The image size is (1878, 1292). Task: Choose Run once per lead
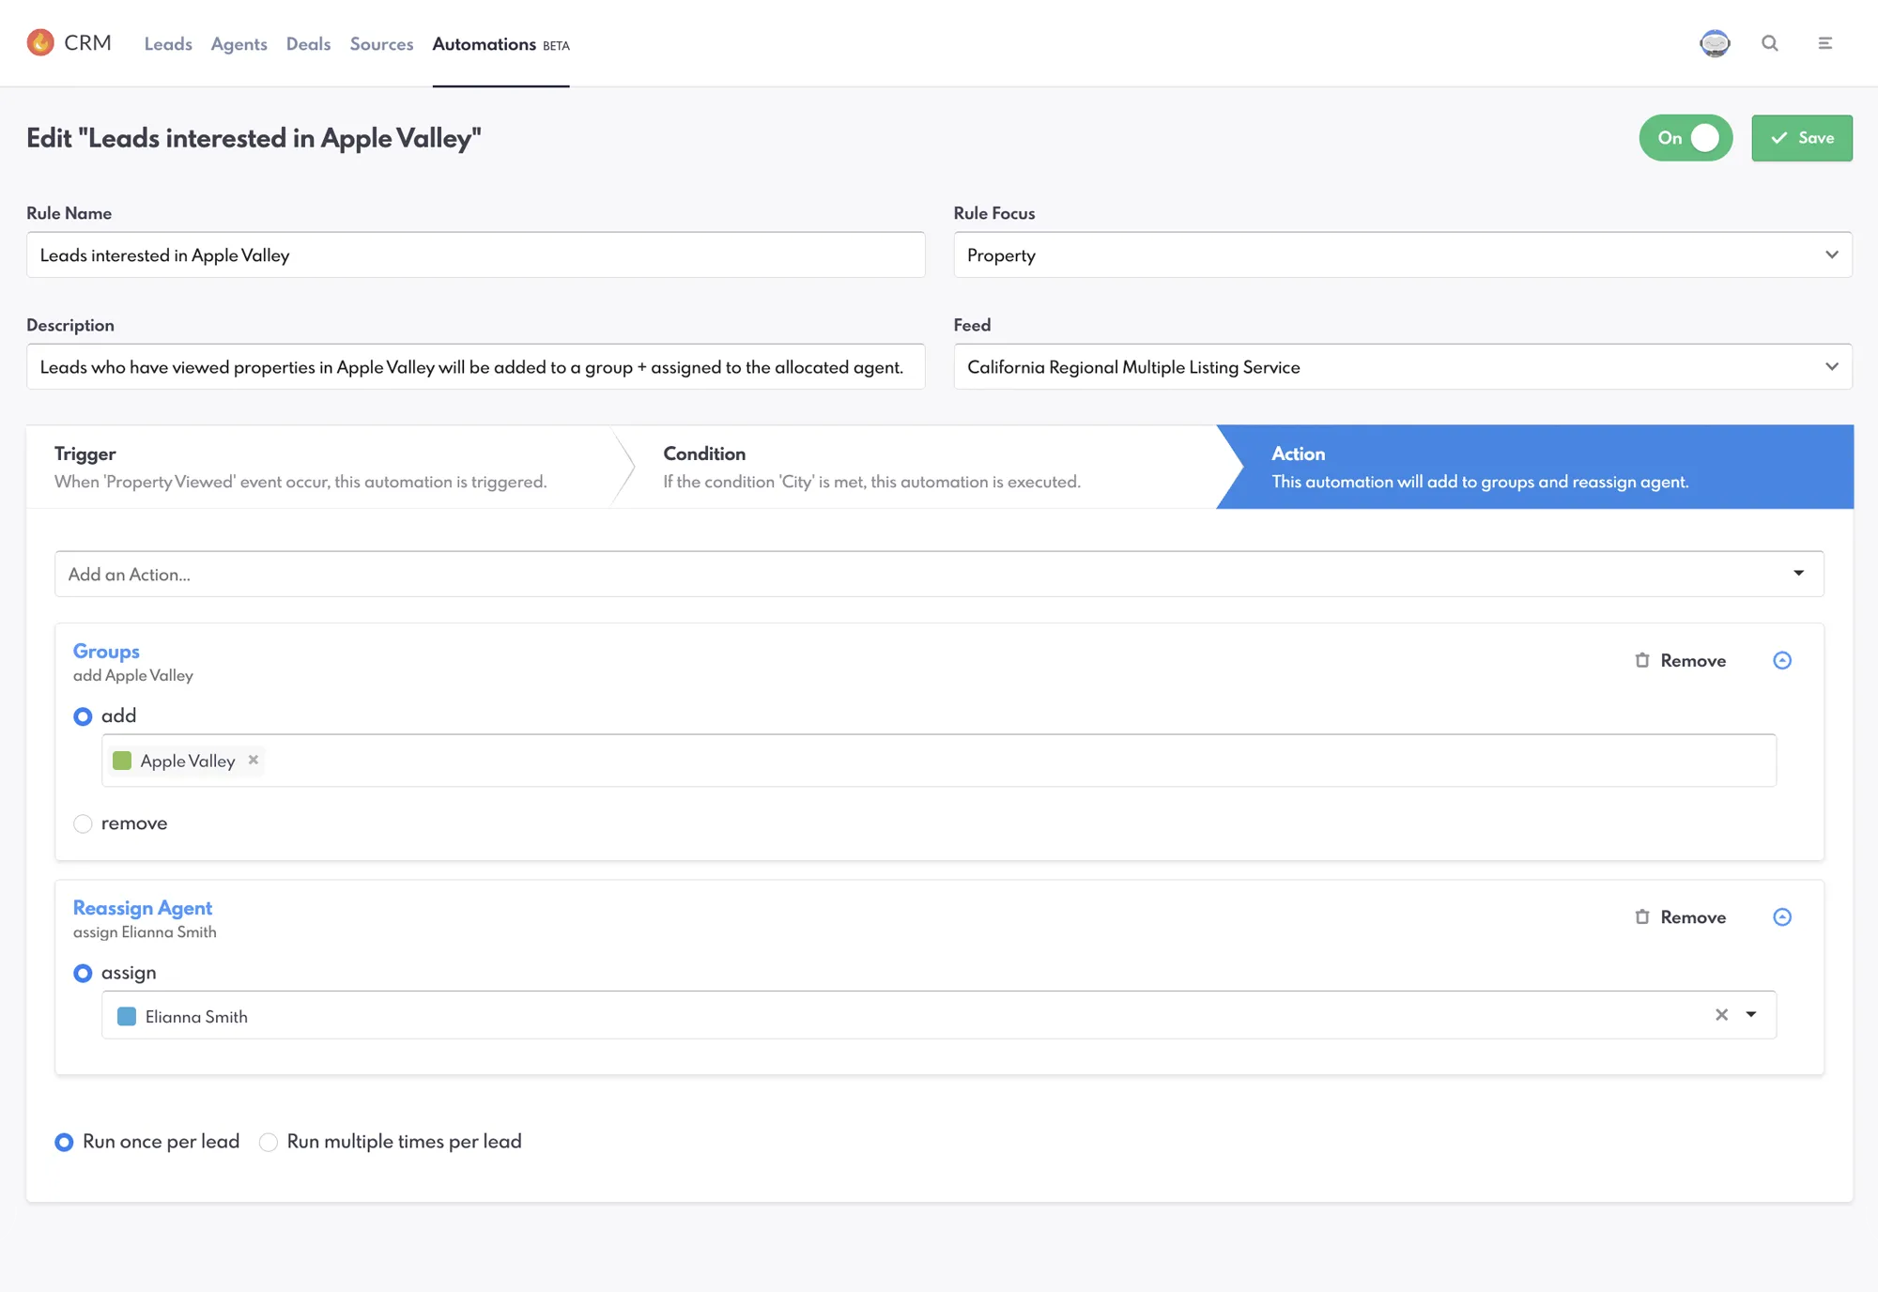64,1142
